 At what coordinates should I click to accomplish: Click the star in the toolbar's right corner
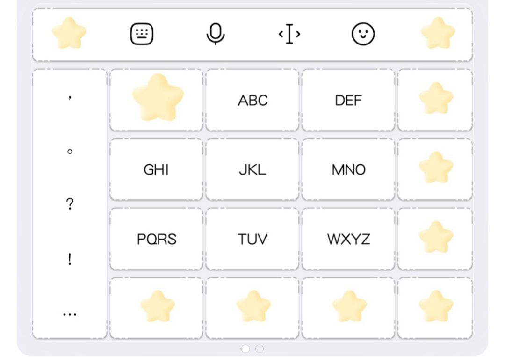[438, 33]
